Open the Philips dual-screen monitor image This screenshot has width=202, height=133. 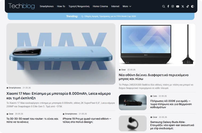pyautogui.click(x=157, y=45)
